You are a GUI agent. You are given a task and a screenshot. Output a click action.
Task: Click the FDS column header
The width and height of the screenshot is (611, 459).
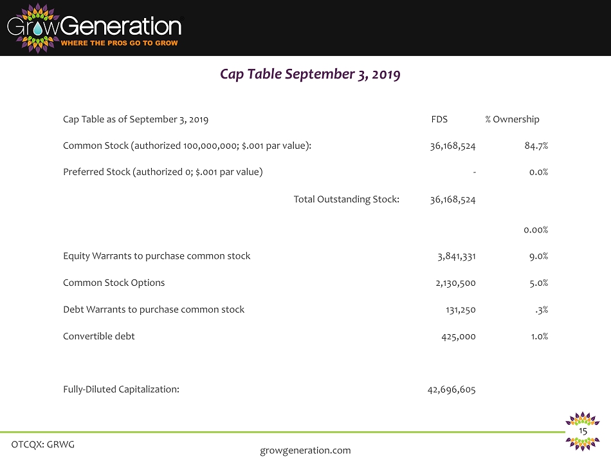pos(439,119)
